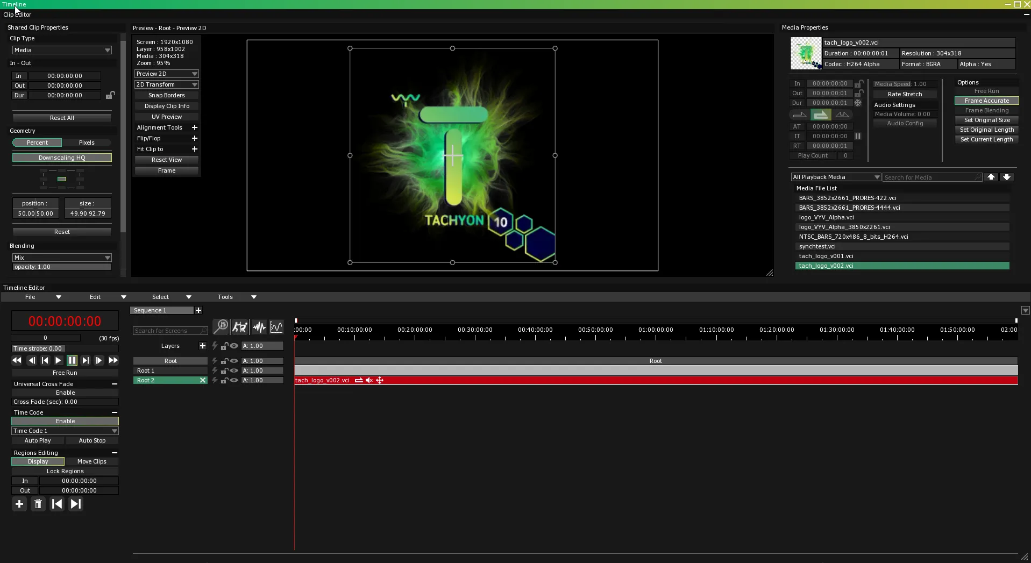Click the snowflake freeze icon beside Dur
This screenshot has height=563, width=1031.
tap(858, 103)
